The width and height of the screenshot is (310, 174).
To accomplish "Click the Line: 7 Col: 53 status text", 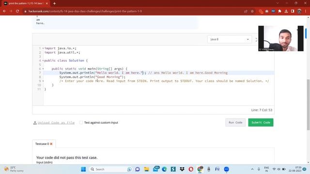I will click(x=262, y=110).
